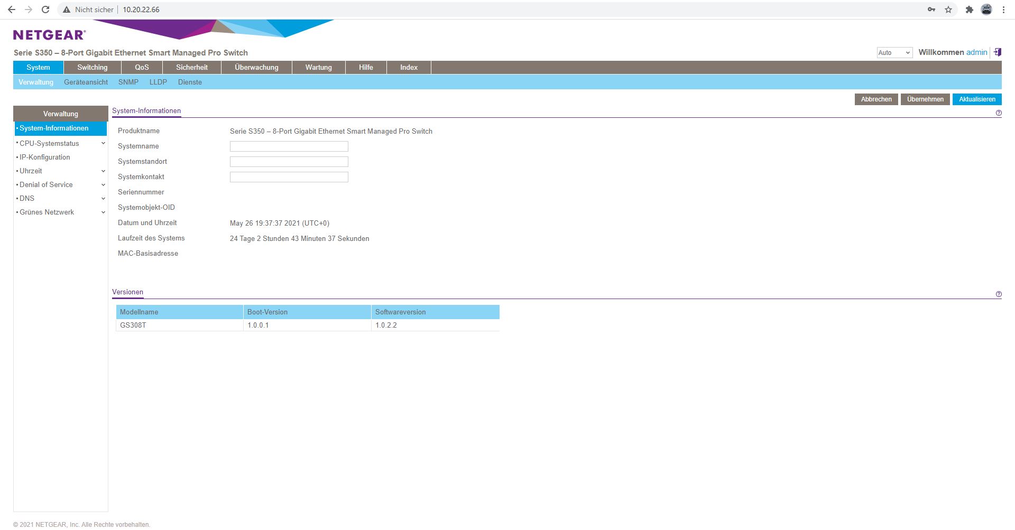Select Uhrzeit in the sidebar
1015x530 pixels.
[31, 171]
